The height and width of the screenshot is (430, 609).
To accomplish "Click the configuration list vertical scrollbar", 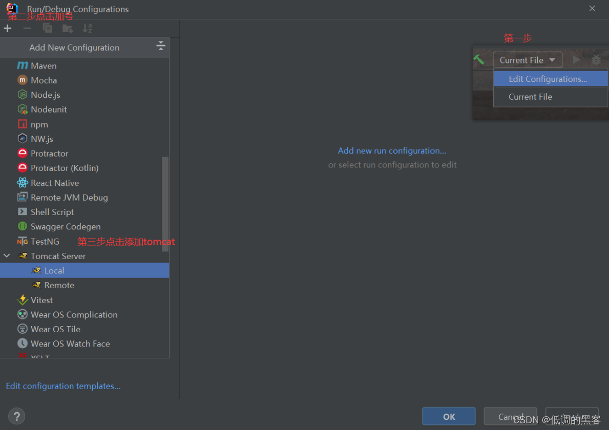I will coord(165,204).
